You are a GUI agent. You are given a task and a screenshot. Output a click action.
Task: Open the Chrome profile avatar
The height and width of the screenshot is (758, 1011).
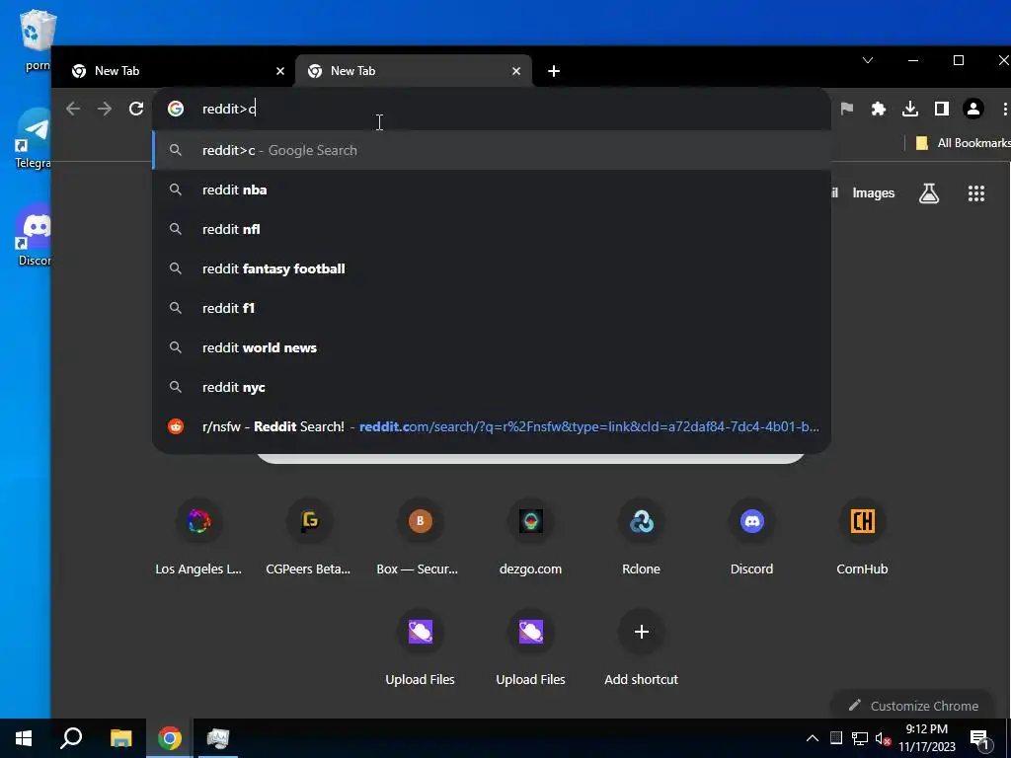(972, 109)
